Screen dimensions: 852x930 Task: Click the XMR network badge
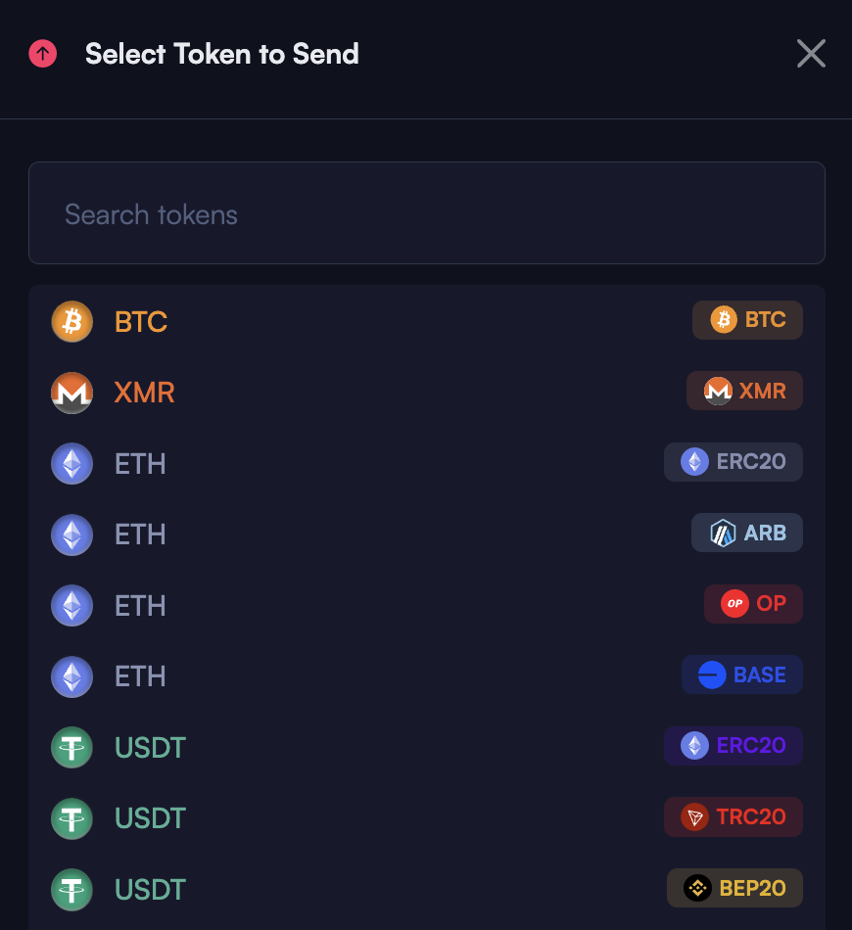[x=744, y=391]
